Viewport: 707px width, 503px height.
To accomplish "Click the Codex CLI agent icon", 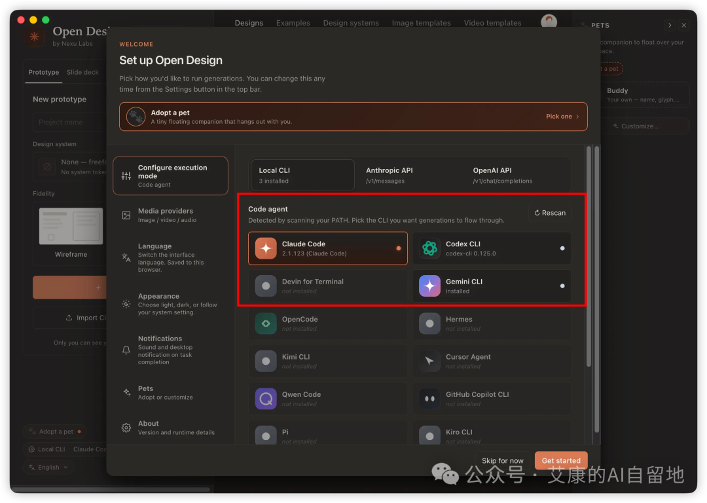I will (x=429, y=248).
